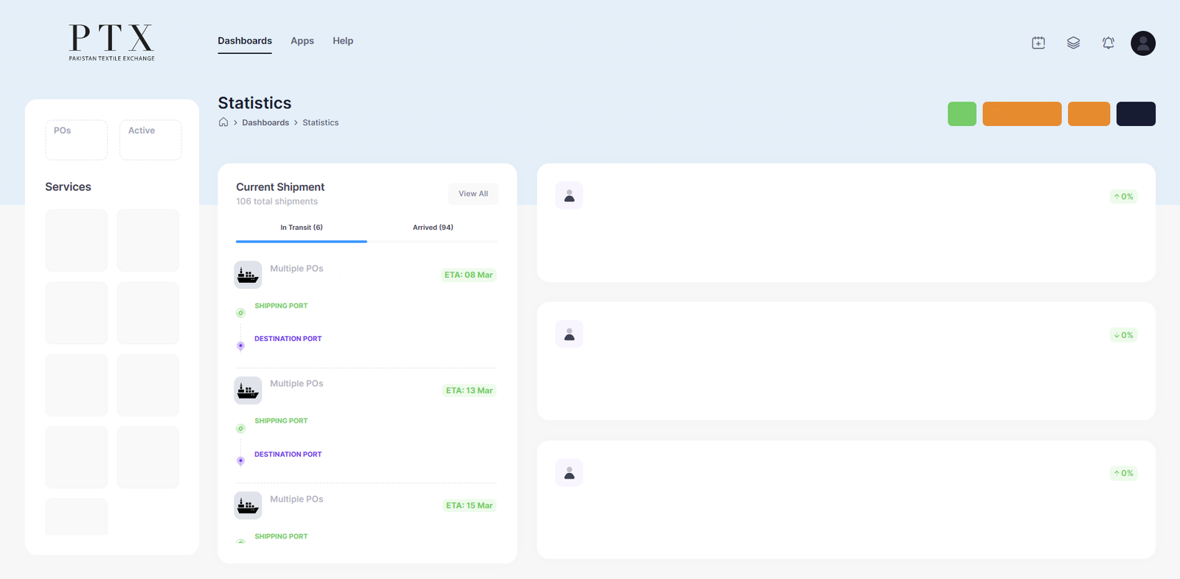Click ship icon for ETA 15 Mar shipment

[248, 505]
